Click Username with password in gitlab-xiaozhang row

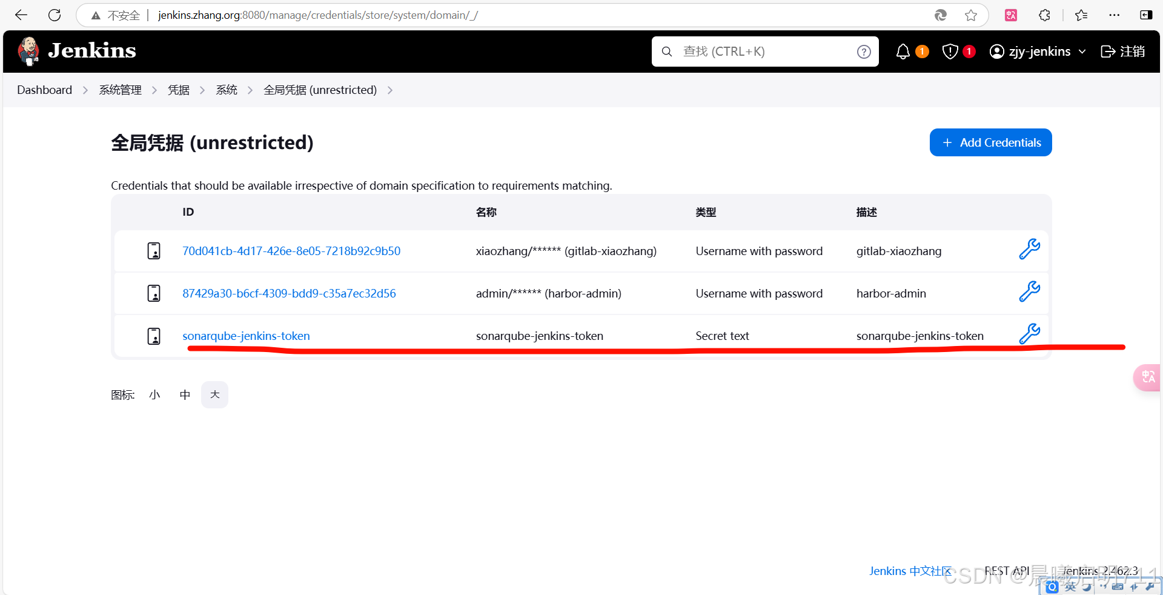[x=759, y=251]
